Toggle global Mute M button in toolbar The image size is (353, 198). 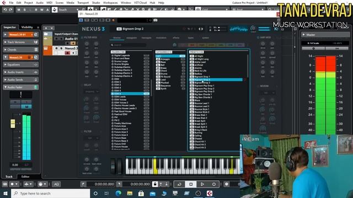point(19,10)
